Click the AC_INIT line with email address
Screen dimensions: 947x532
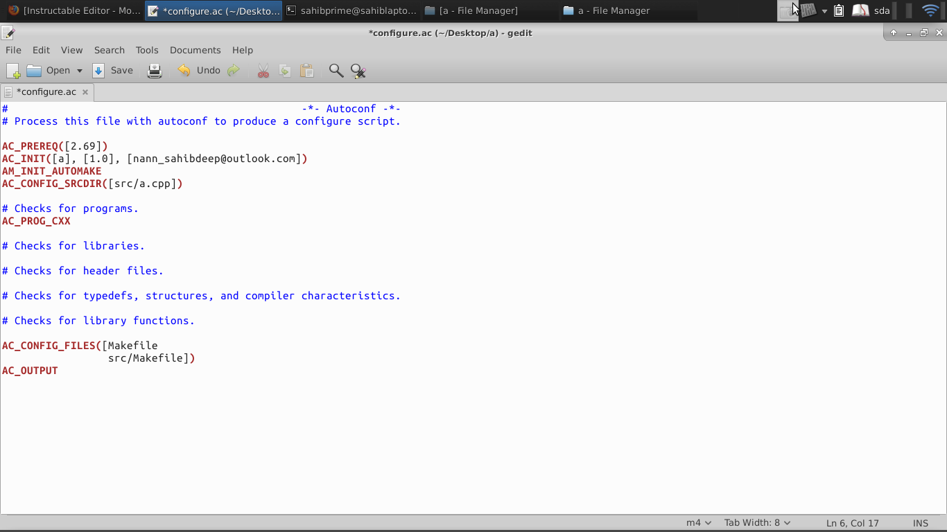pyautogui.click(x=155, y=159)
